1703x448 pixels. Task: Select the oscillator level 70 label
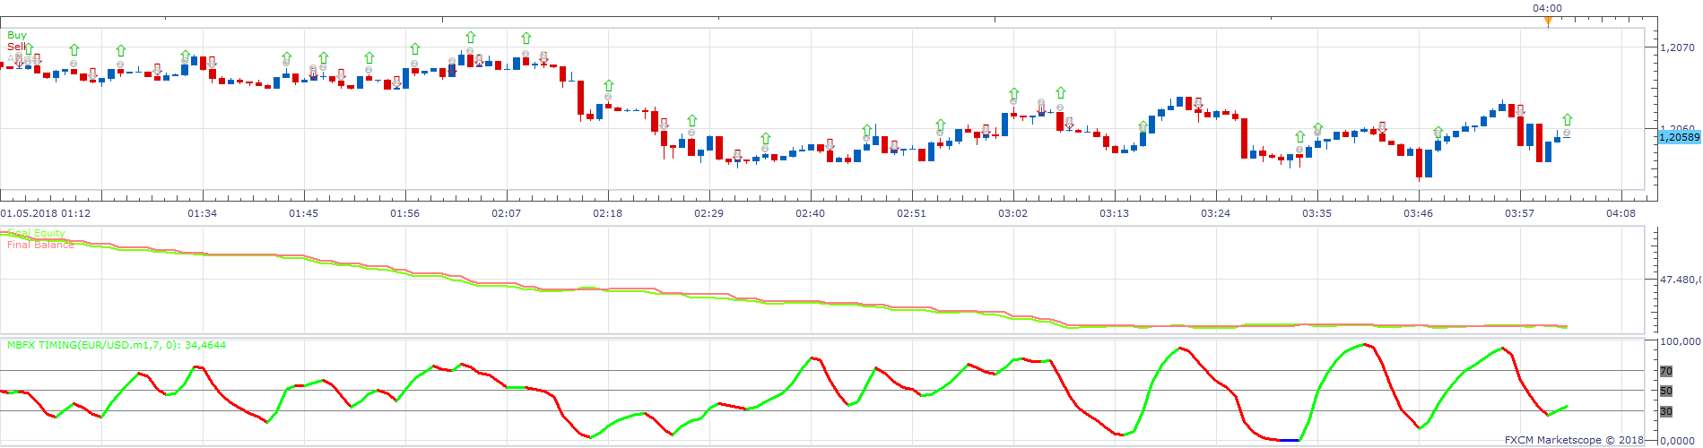[1666, 371]
